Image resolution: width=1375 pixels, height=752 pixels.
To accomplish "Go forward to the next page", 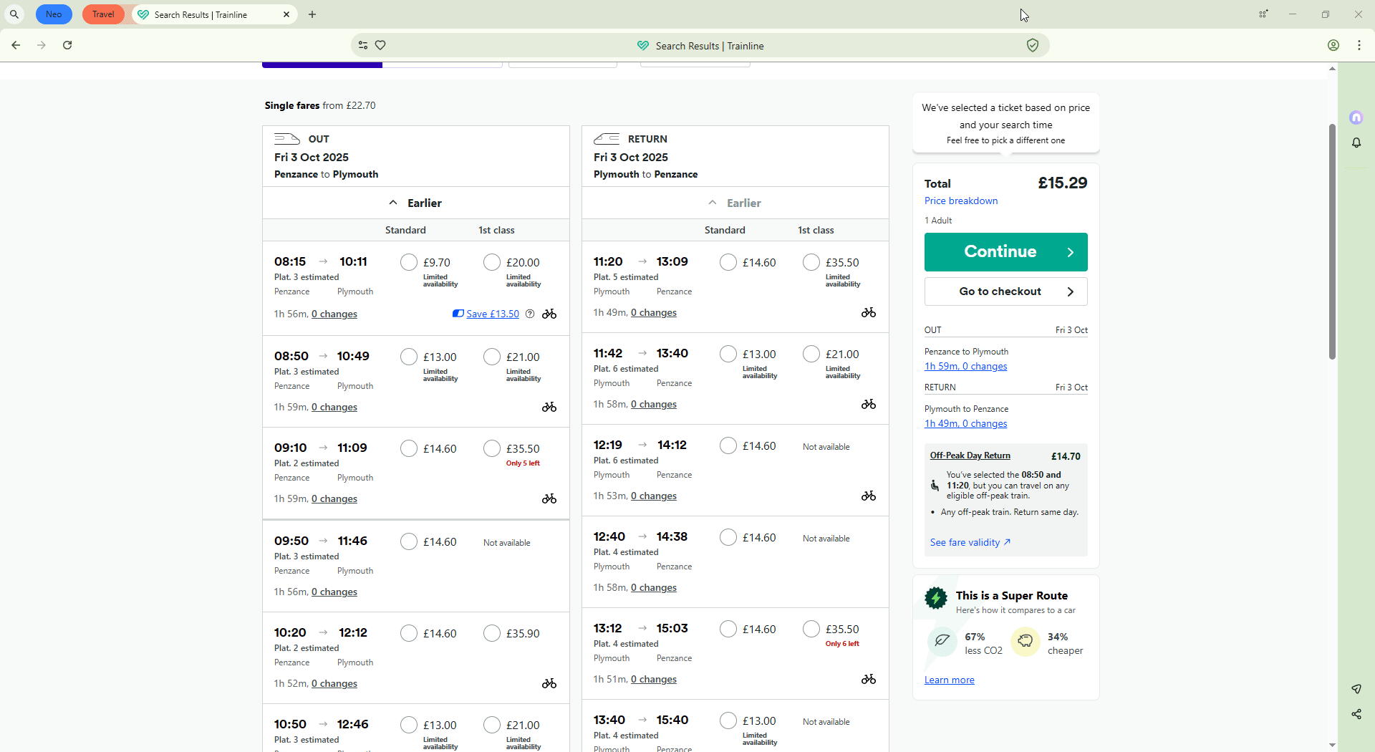I will [42, 45].
